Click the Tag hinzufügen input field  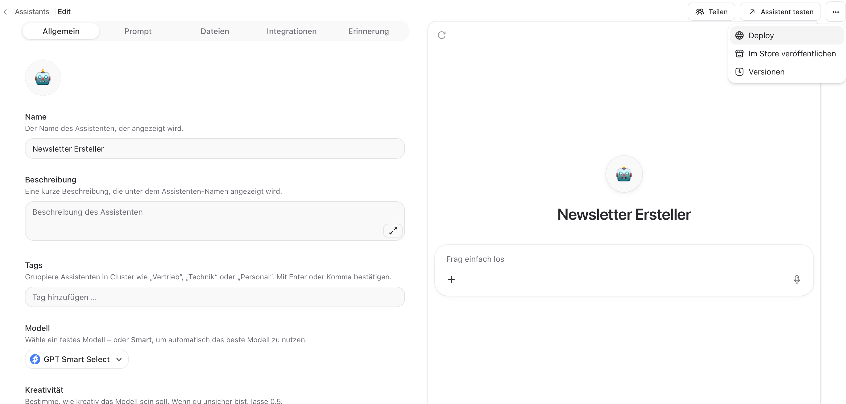point(215,297)
